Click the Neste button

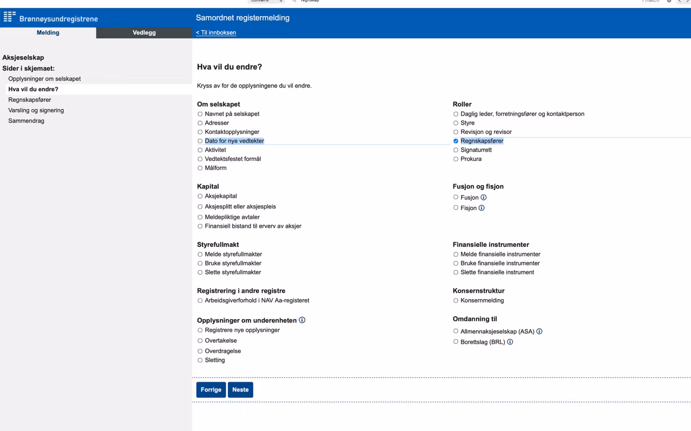(240, 390)
